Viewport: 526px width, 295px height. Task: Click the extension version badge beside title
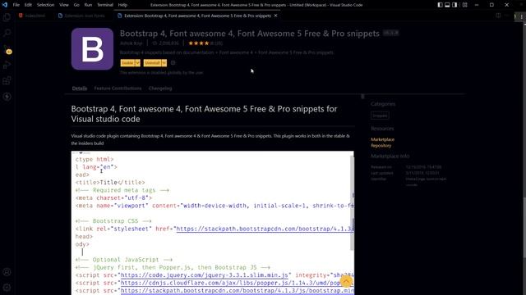click(391, 33)
